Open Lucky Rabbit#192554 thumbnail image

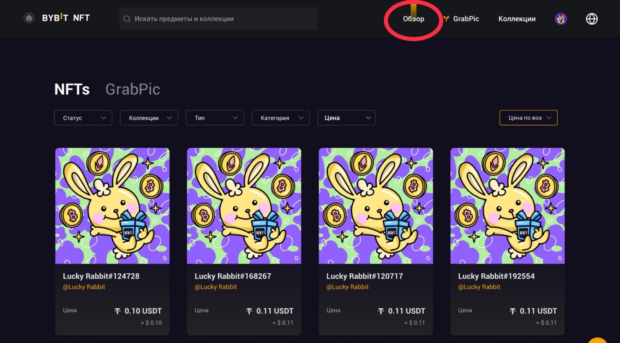pos(507,206)
